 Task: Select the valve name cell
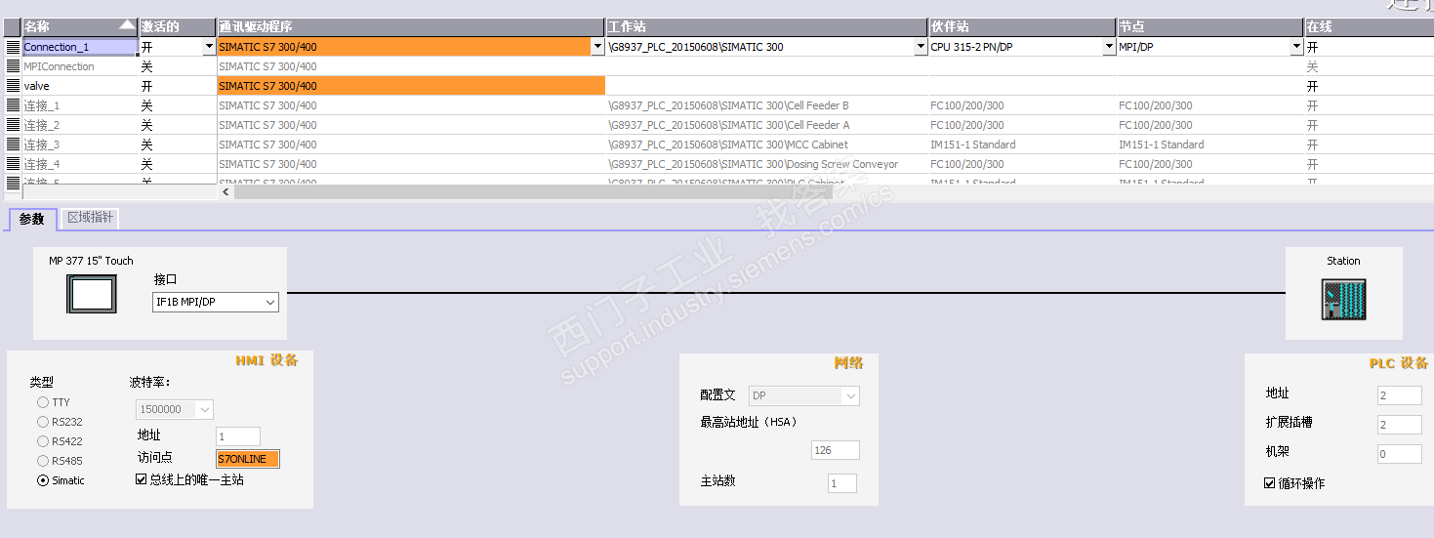(x=80, y=86)
